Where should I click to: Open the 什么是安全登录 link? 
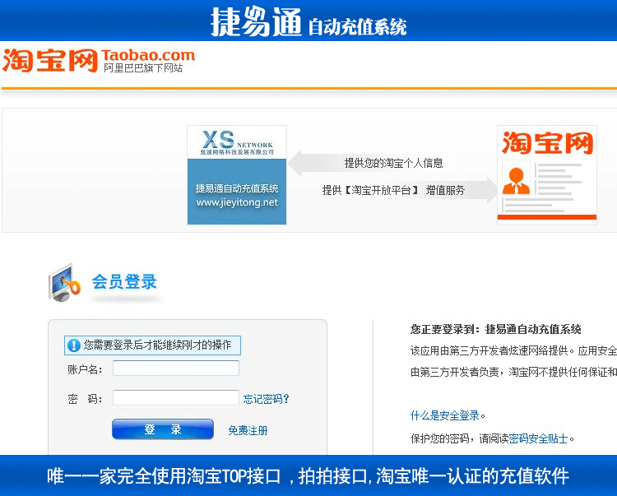[x=444, y=415]
